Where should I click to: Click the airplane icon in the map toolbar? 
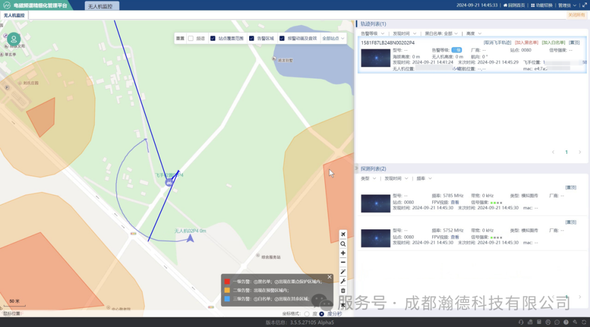[343, 234]
